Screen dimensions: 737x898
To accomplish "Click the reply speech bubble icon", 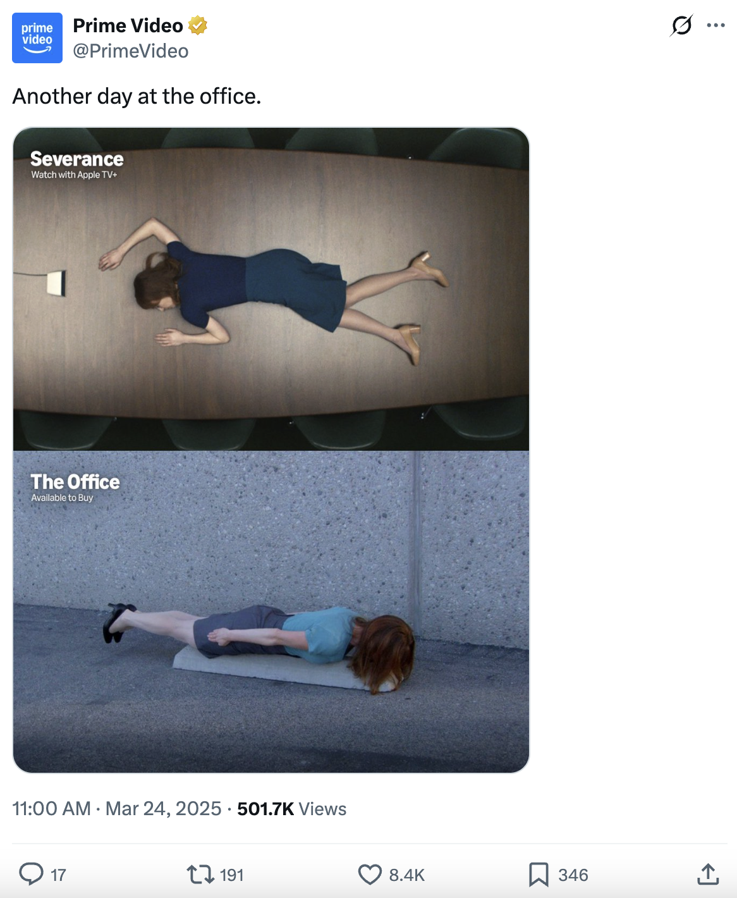I will point(31,874).
